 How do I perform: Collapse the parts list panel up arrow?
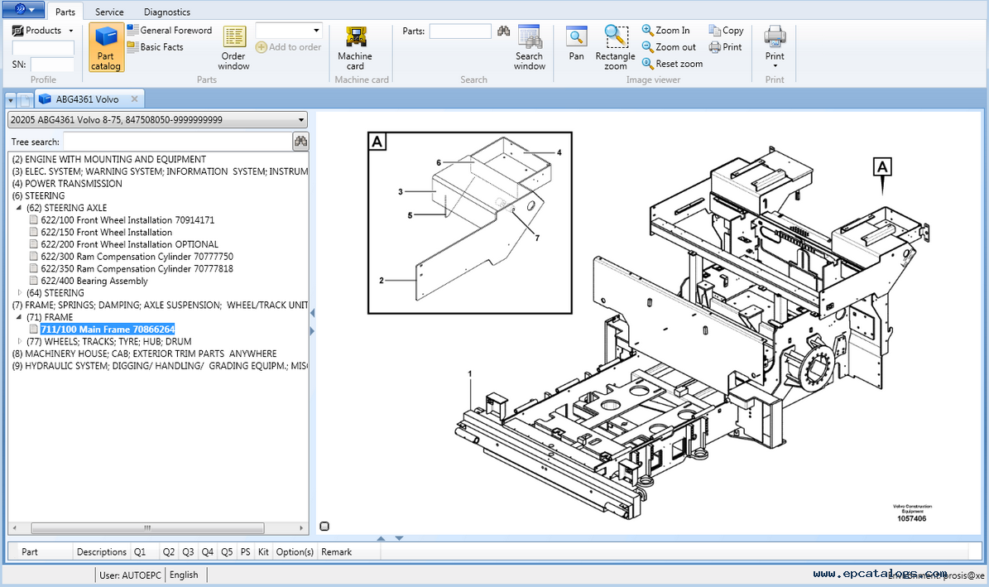click(x=381, y=538)
